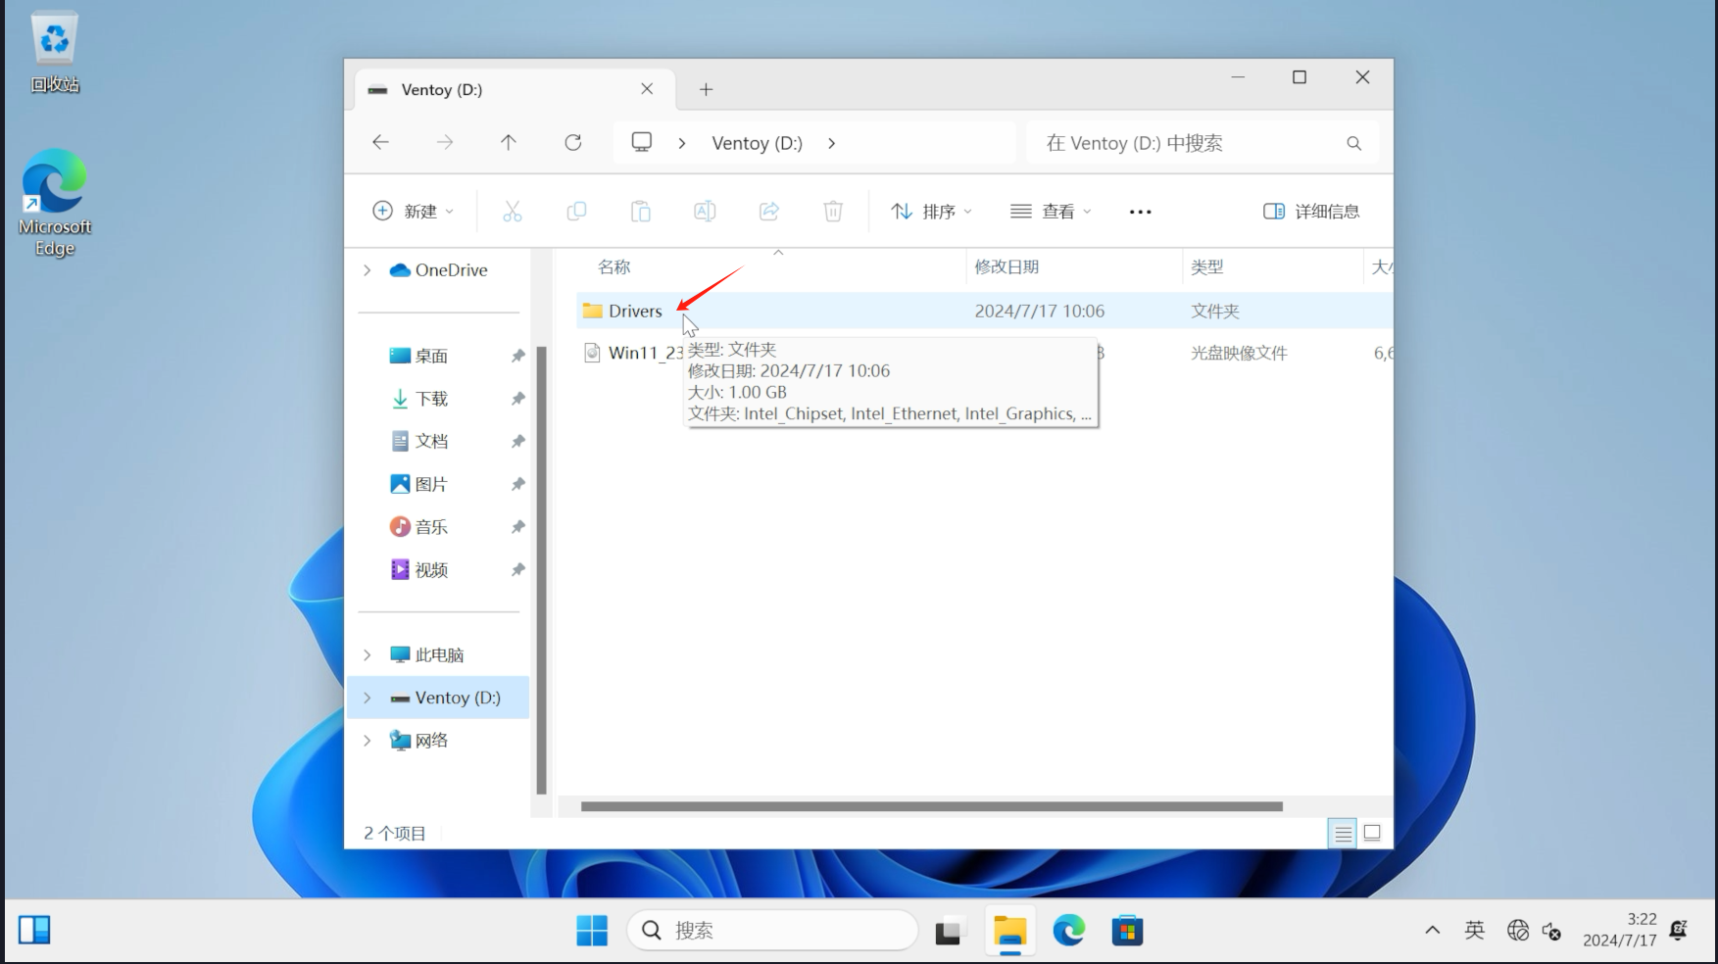The height and width of the screenshot is (964, 1718).
Task: Expand the This PC (此电脑) node
Action: (x=368, y=654)
